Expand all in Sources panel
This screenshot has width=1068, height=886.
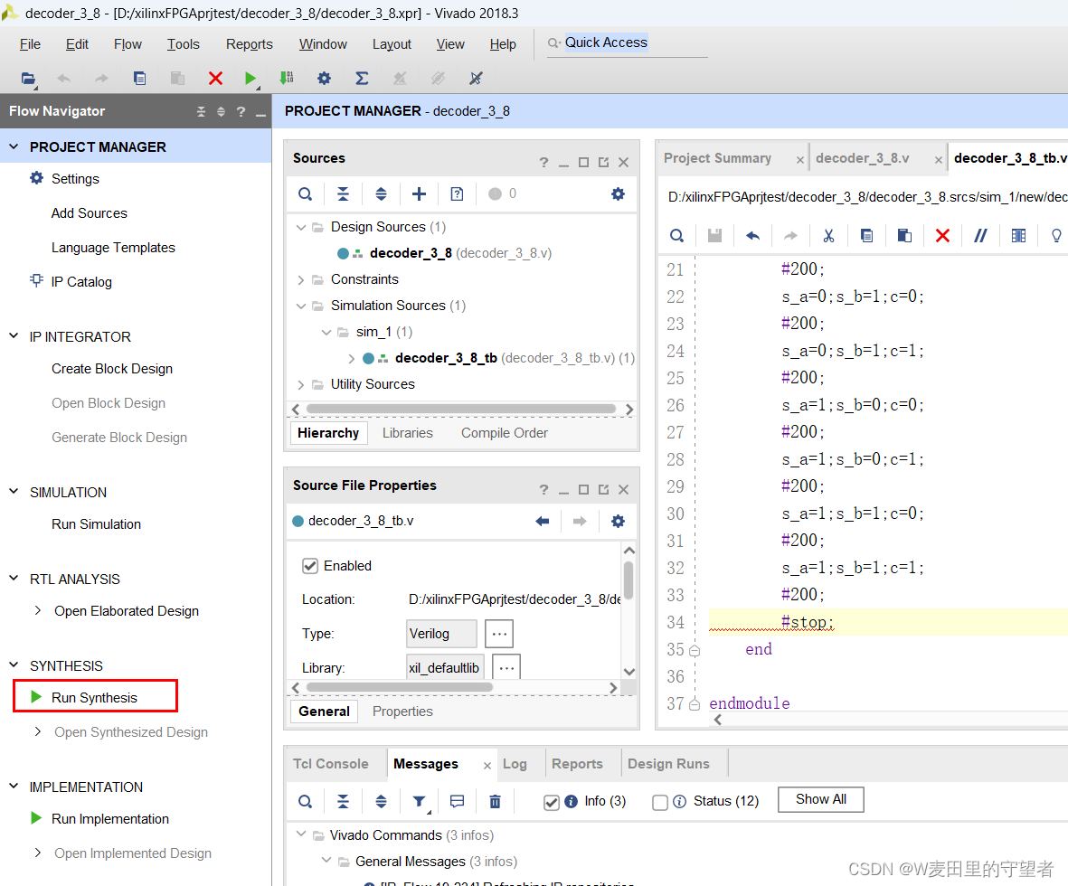click(x=381, y=194)
